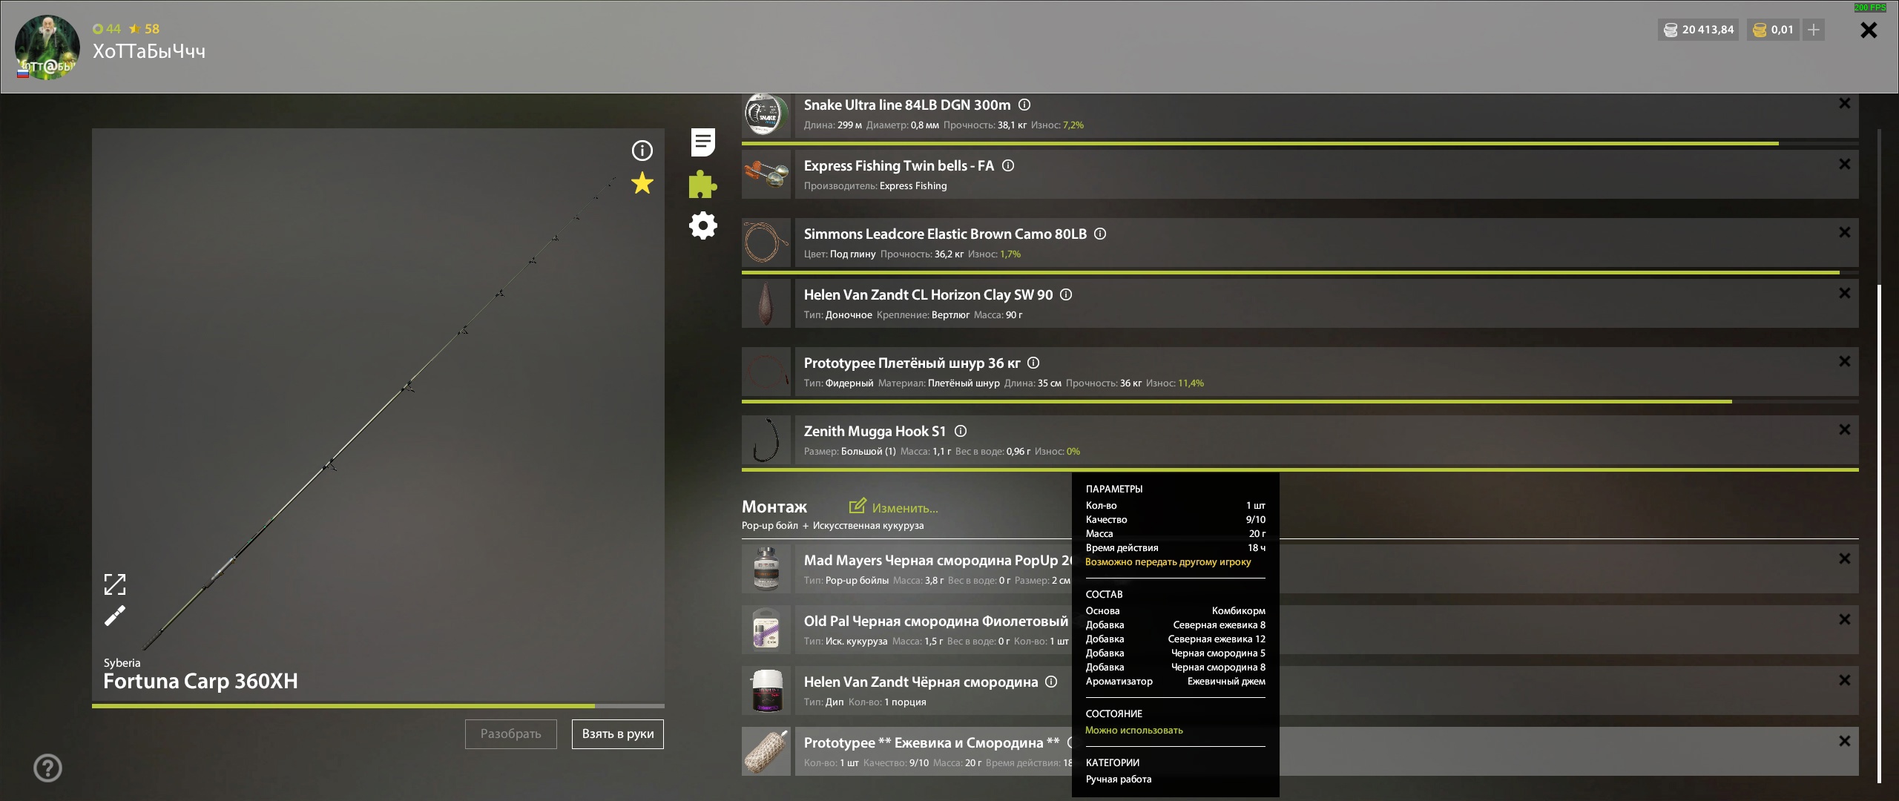Click the Разобрать button

(510, 734)
